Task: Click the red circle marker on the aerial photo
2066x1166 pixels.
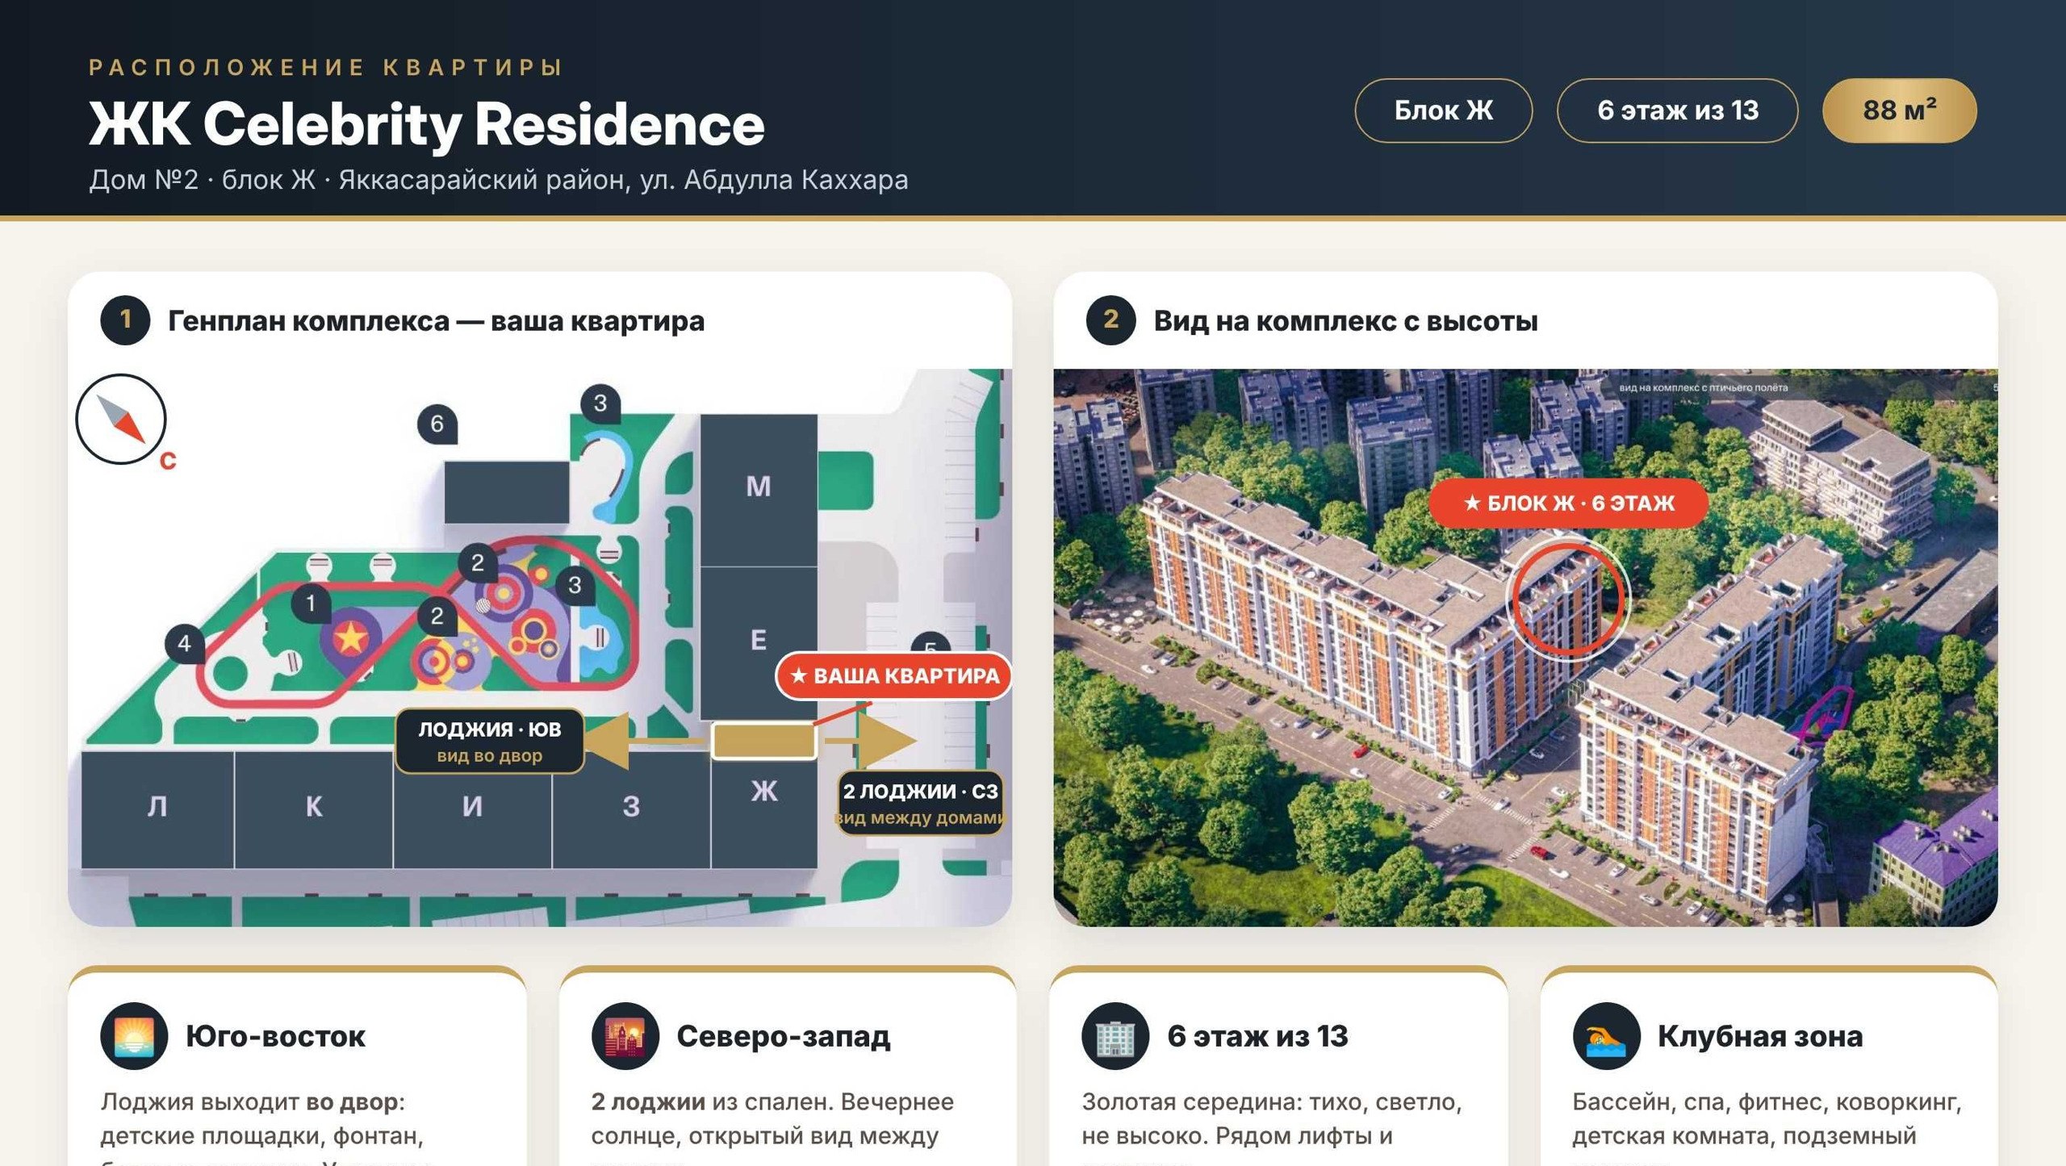Action: point(1566,599)
